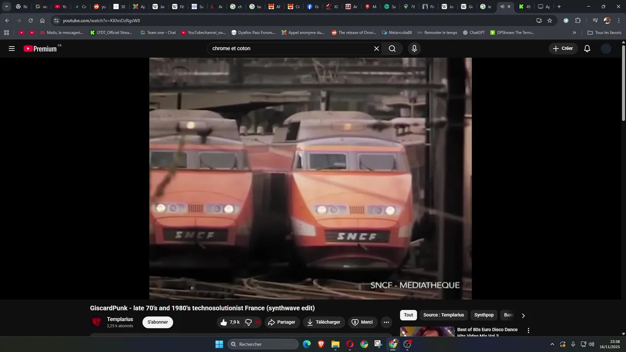Screen dimensions: 626x352
Task: Open Best of 80s Euro Disco thumbnail
Action: [x=427, y=331]
